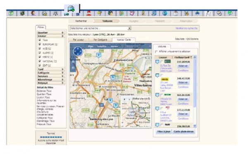248x154 pixels.
Task: Select station marker 2 on the map
Action: pyautogui.click(x=99, y=55)
